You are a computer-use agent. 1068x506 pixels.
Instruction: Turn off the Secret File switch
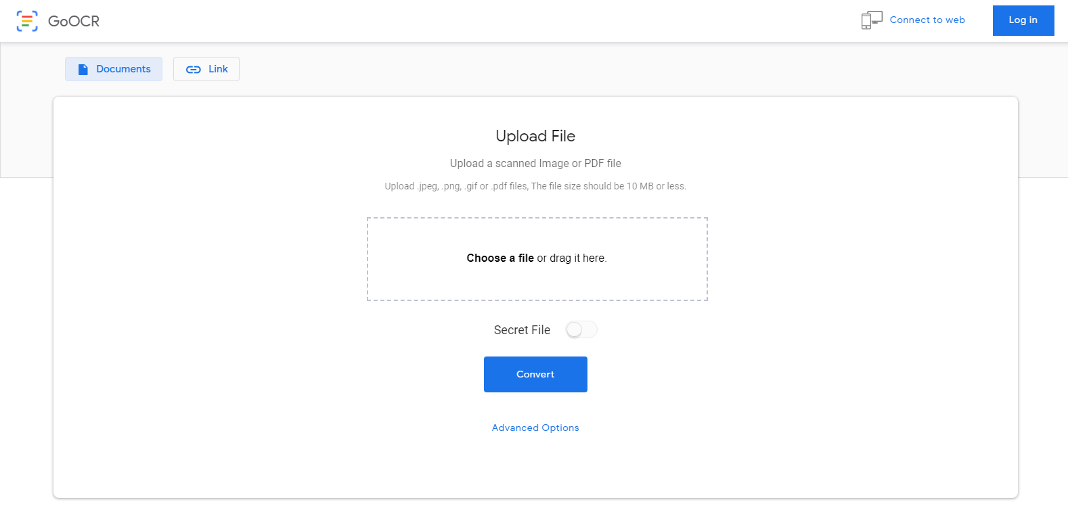point(581,329)
